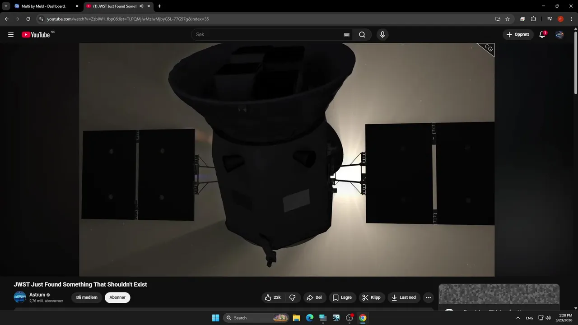
Task: Launch Microsoft Edge from the taskbar
Action: pyautogui.click(x=310, y=318)
